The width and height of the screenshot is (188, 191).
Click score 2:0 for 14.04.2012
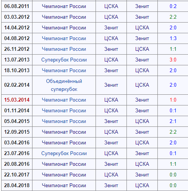tap(173, 28)
